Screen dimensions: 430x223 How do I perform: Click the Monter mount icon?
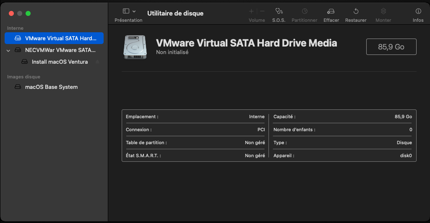click(383, 11)
